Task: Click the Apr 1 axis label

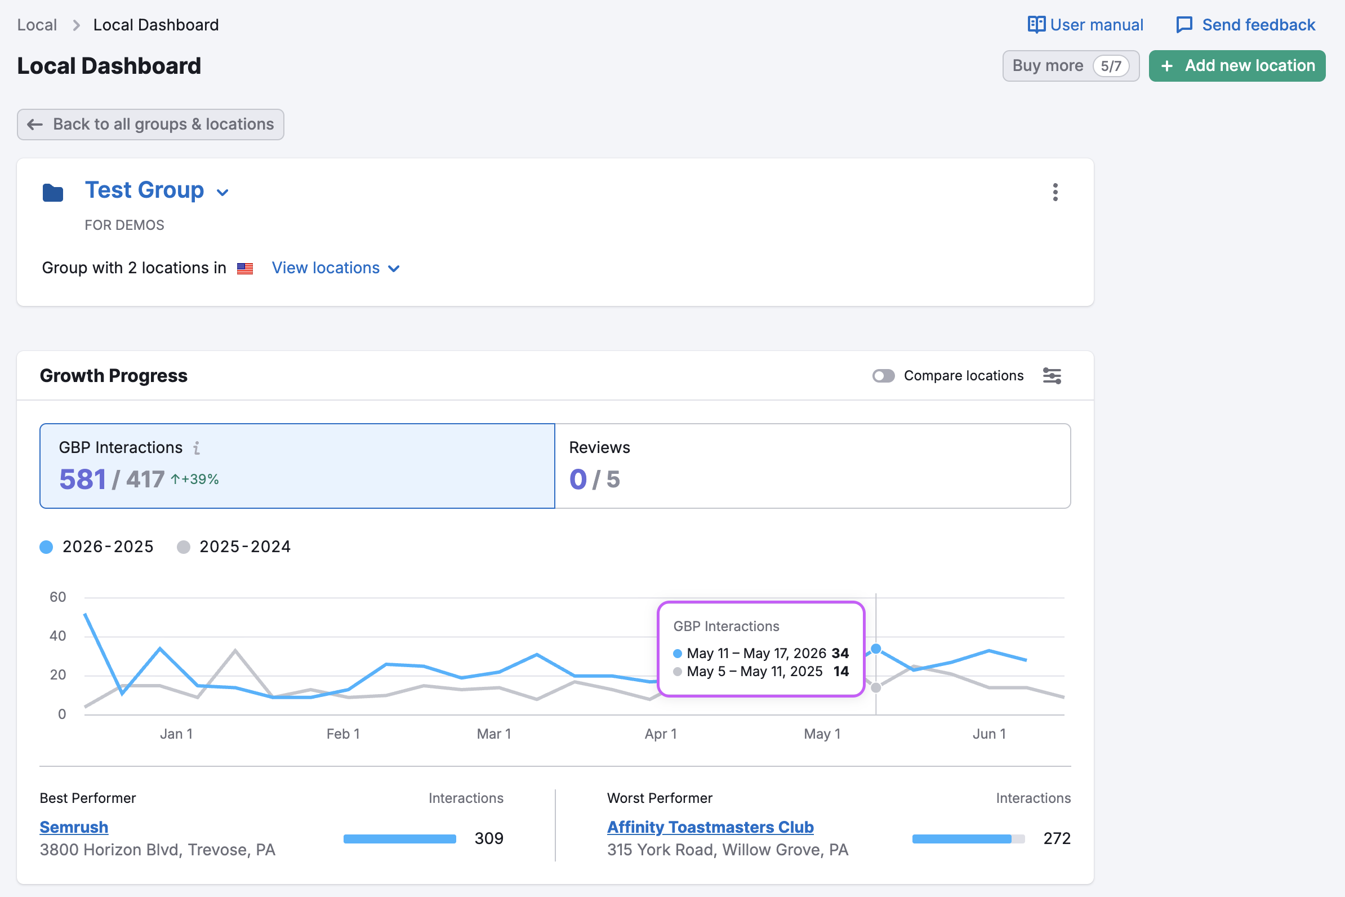Action: (661, 734)
